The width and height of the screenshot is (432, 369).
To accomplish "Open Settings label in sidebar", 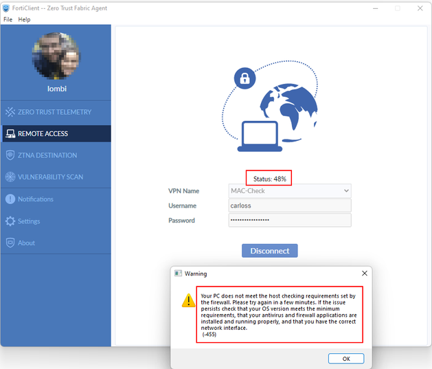I will point(29,221).
